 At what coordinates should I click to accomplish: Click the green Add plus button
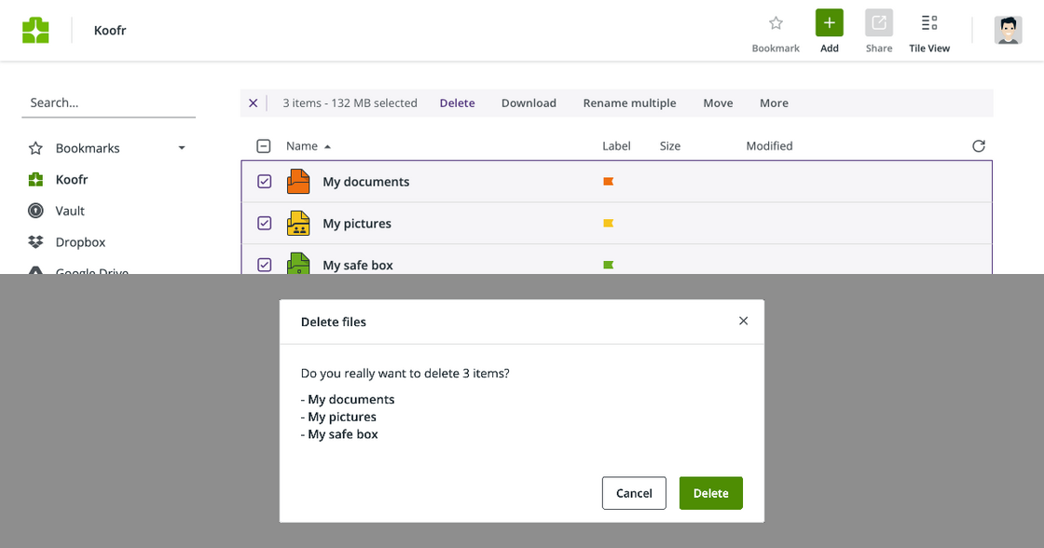pyautogui.click(x=830, y=22)
